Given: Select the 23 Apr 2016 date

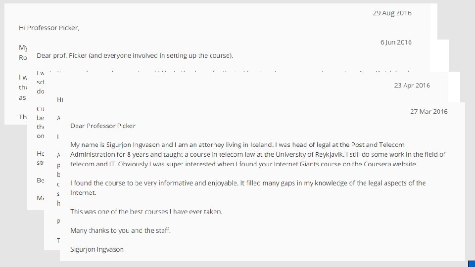Looking at the screenshot, I should pyautogui.click(x=412, y=86).
